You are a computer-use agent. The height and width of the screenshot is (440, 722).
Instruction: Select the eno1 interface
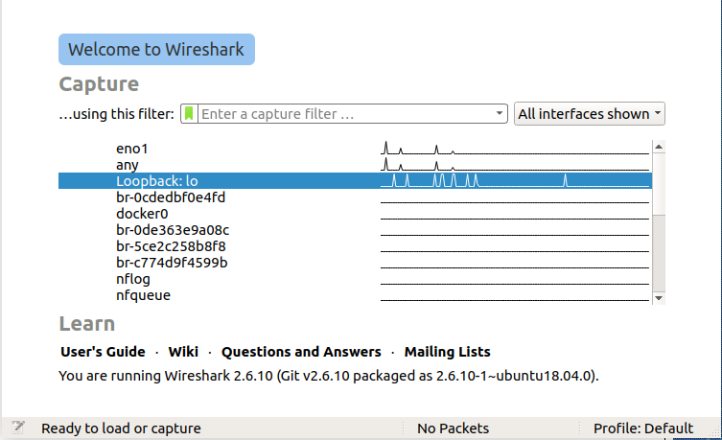[x=355, y=149]
